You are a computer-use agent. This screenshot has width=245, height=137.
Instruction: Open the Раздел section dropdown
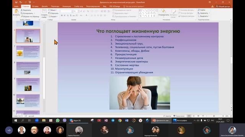point(53,16)
